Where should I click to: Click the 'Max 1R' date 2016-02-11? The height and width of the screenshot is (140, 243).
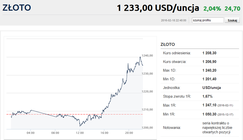[225, 105]
